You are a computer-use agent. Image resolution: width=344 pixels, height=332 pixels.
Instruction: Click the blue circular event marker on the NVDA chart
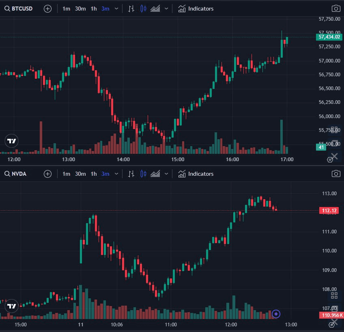276,314
